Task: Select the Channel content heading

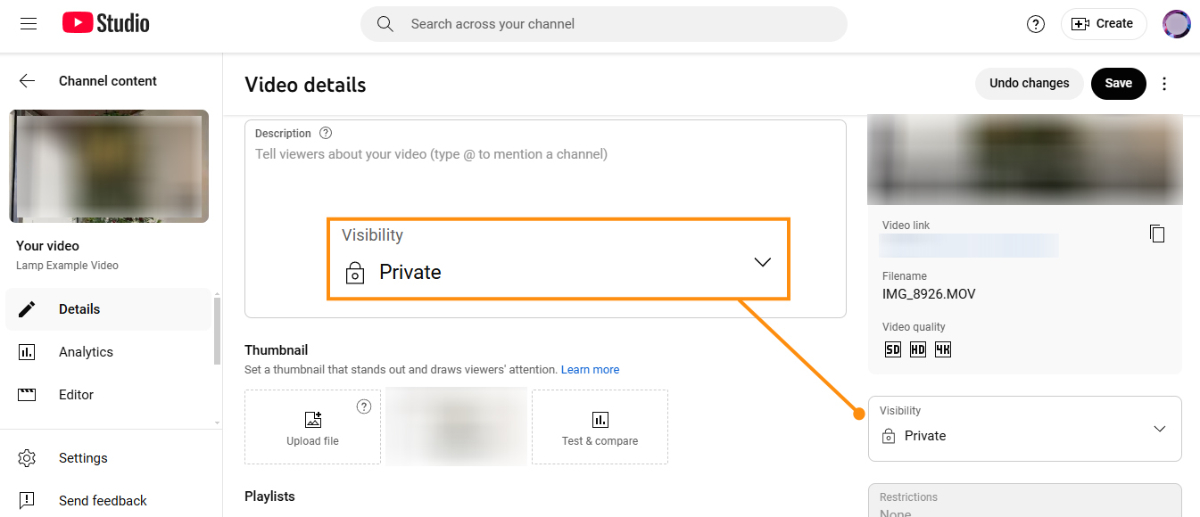Action: point(107,80)
